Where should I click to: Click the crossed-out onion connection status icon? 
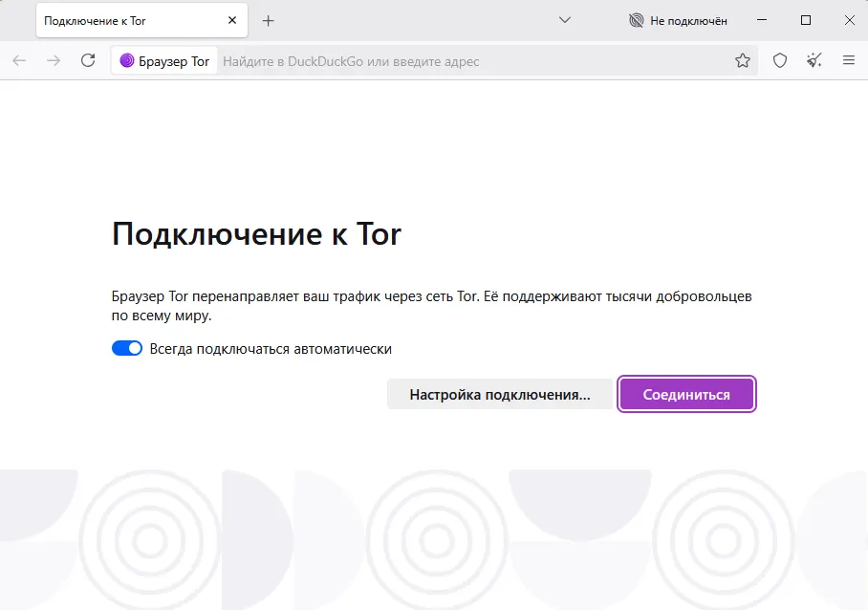(x=635, y=19)
